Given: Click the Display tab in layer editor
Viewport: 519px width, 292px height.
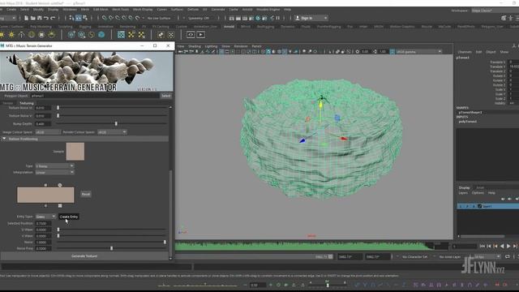Looking at the screenshot, I should click(464, 187).
